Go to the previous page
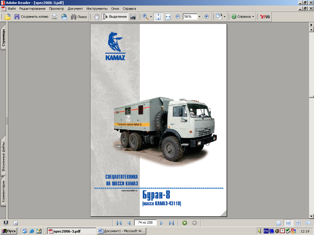This screenshot has height=235, width=314. click(x=129, y=223)
